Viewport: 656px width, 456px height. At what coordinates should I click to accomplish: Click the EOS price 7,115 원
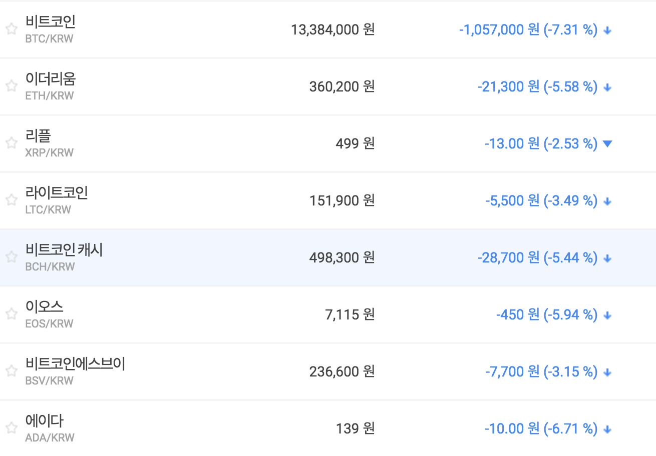click(x=350, y=314)
